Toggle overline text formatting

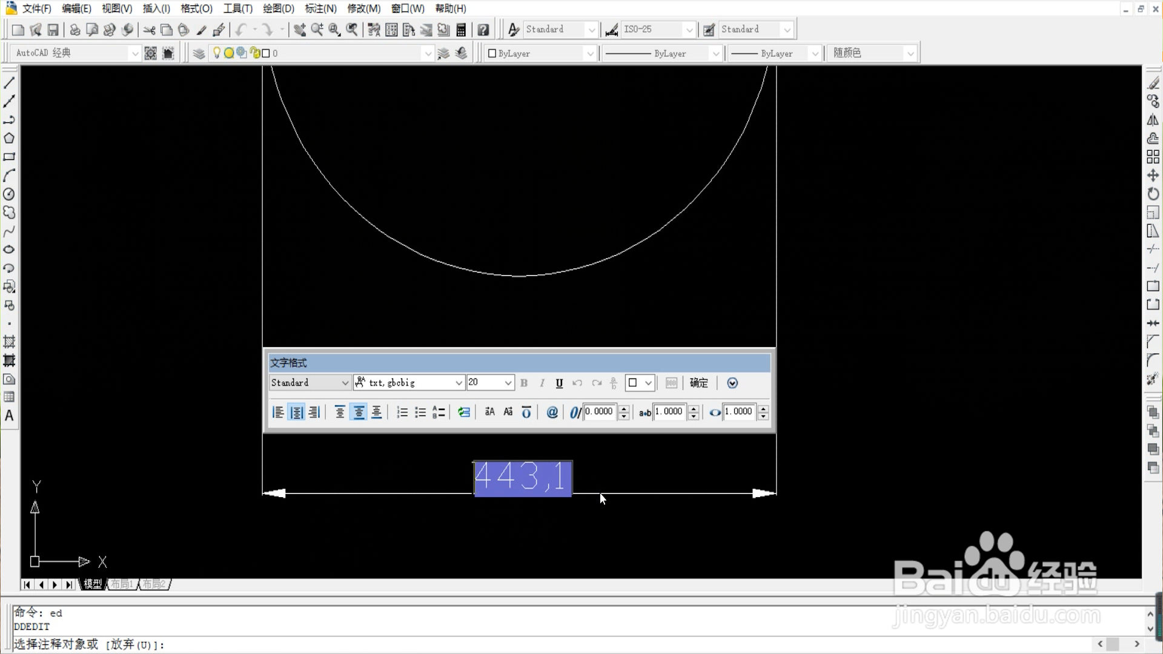tap(526, 412)
